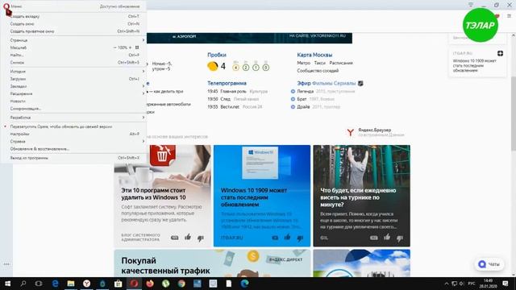Screen dimensions: 516x290
Task: Open the browser's easy setup icon top right
Action: pyautogui.click(x=509, y=16)
